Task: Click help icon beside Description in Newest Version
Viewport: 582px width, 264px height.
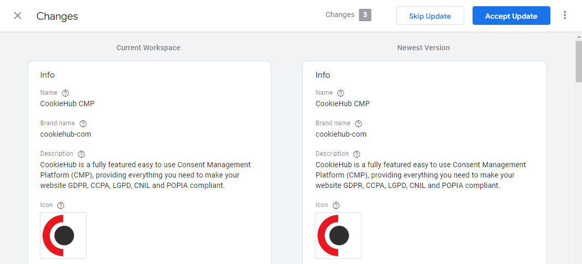Action: tap(357, 154)
